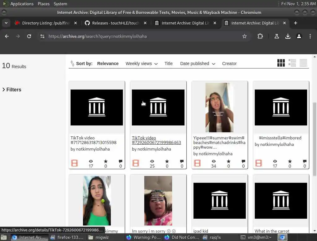The width and height of the screenshot is (317, 241).
Task: Open TikTok video #7292600672199986463 link
Action: (x=156, y=140)
